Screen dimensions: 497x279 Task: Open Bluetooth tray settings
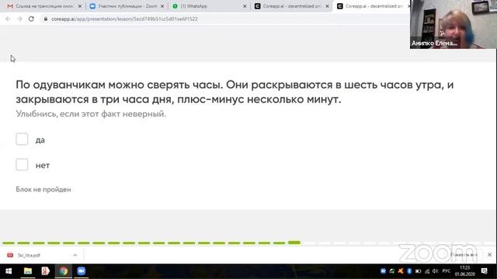[409, 271]
